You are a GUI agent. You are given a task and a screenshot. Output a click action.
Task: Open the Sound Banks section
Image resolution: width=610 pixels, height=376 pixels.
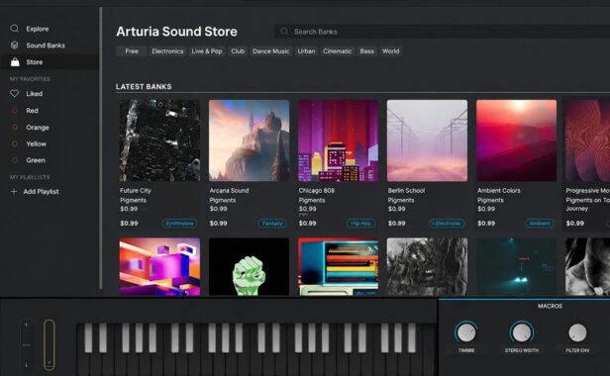tap(46, 46)
